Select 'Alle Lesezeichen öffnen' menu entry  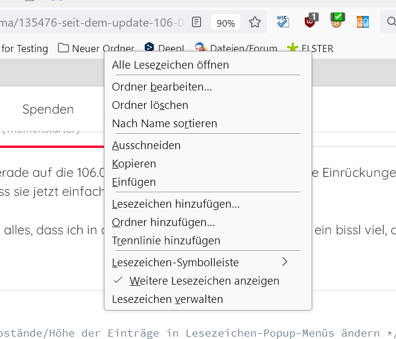coord(171,64)
